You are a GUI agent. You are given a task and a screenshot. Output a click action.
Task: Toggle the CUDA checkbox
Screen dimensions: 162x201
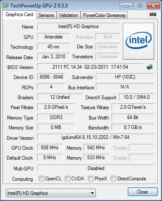click(x=67, y=178)
